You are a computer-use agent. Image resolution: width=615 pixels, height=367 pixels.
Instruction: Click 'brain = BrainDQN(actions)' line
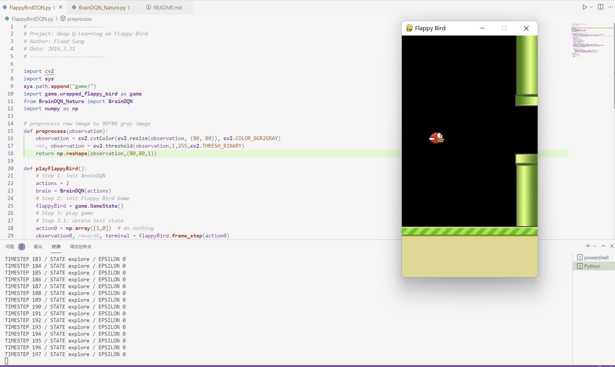point(74,191)
